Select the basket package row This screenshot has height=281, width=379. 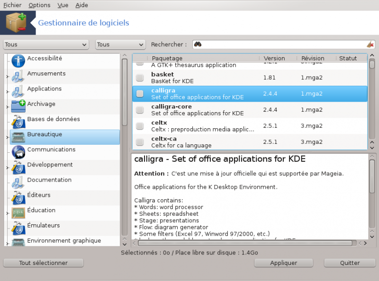point(250,78)
